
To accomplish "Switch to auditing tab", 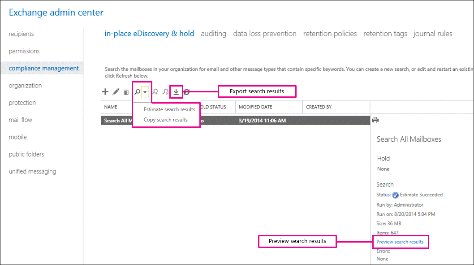I will tap(213, 34).
